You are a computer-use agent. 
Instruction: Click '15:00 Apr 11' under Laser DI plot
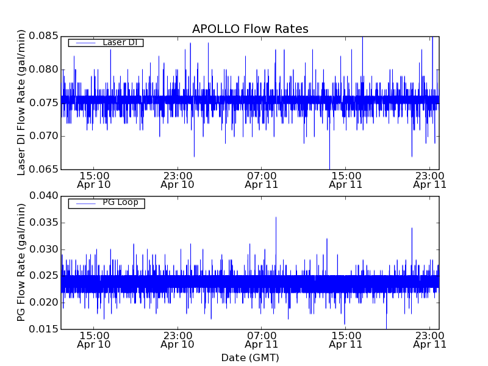(345, 180)
